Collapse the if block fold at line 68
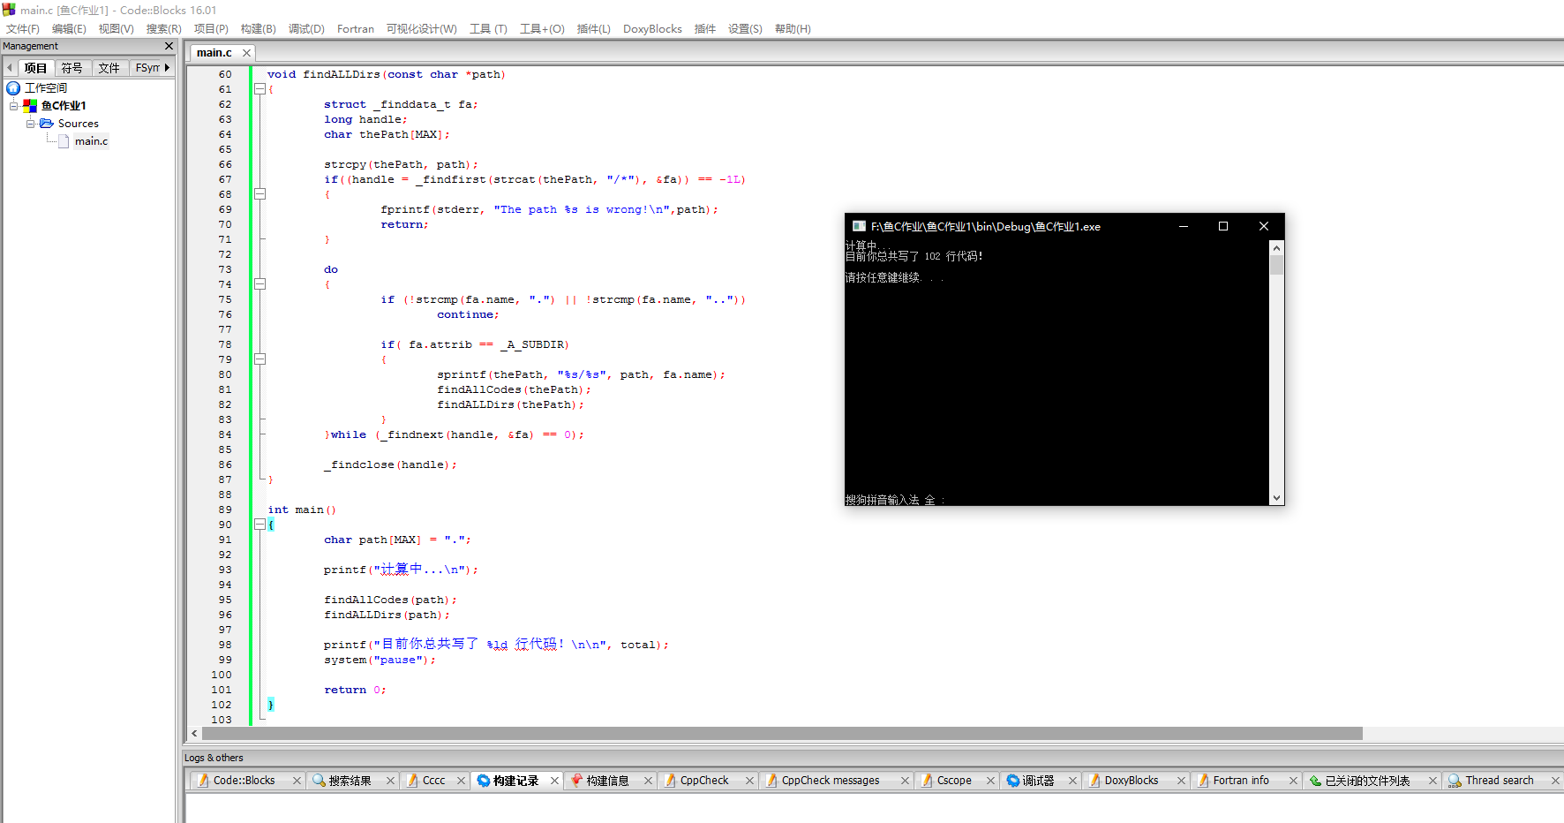 [x=260, y=194]
